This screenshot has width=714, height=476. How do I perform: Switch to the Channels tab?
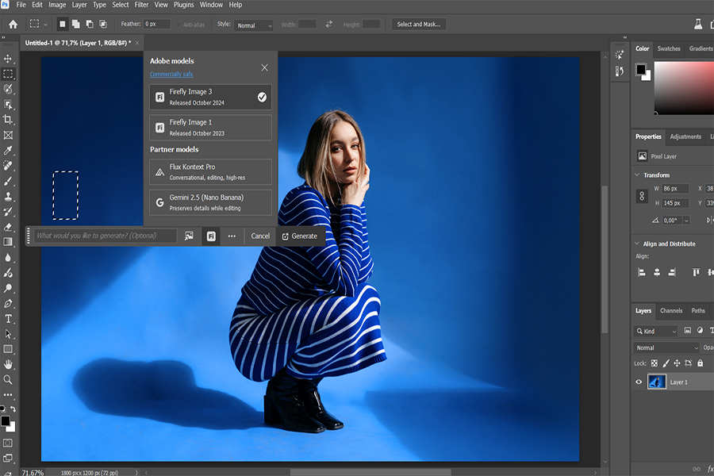670,311
